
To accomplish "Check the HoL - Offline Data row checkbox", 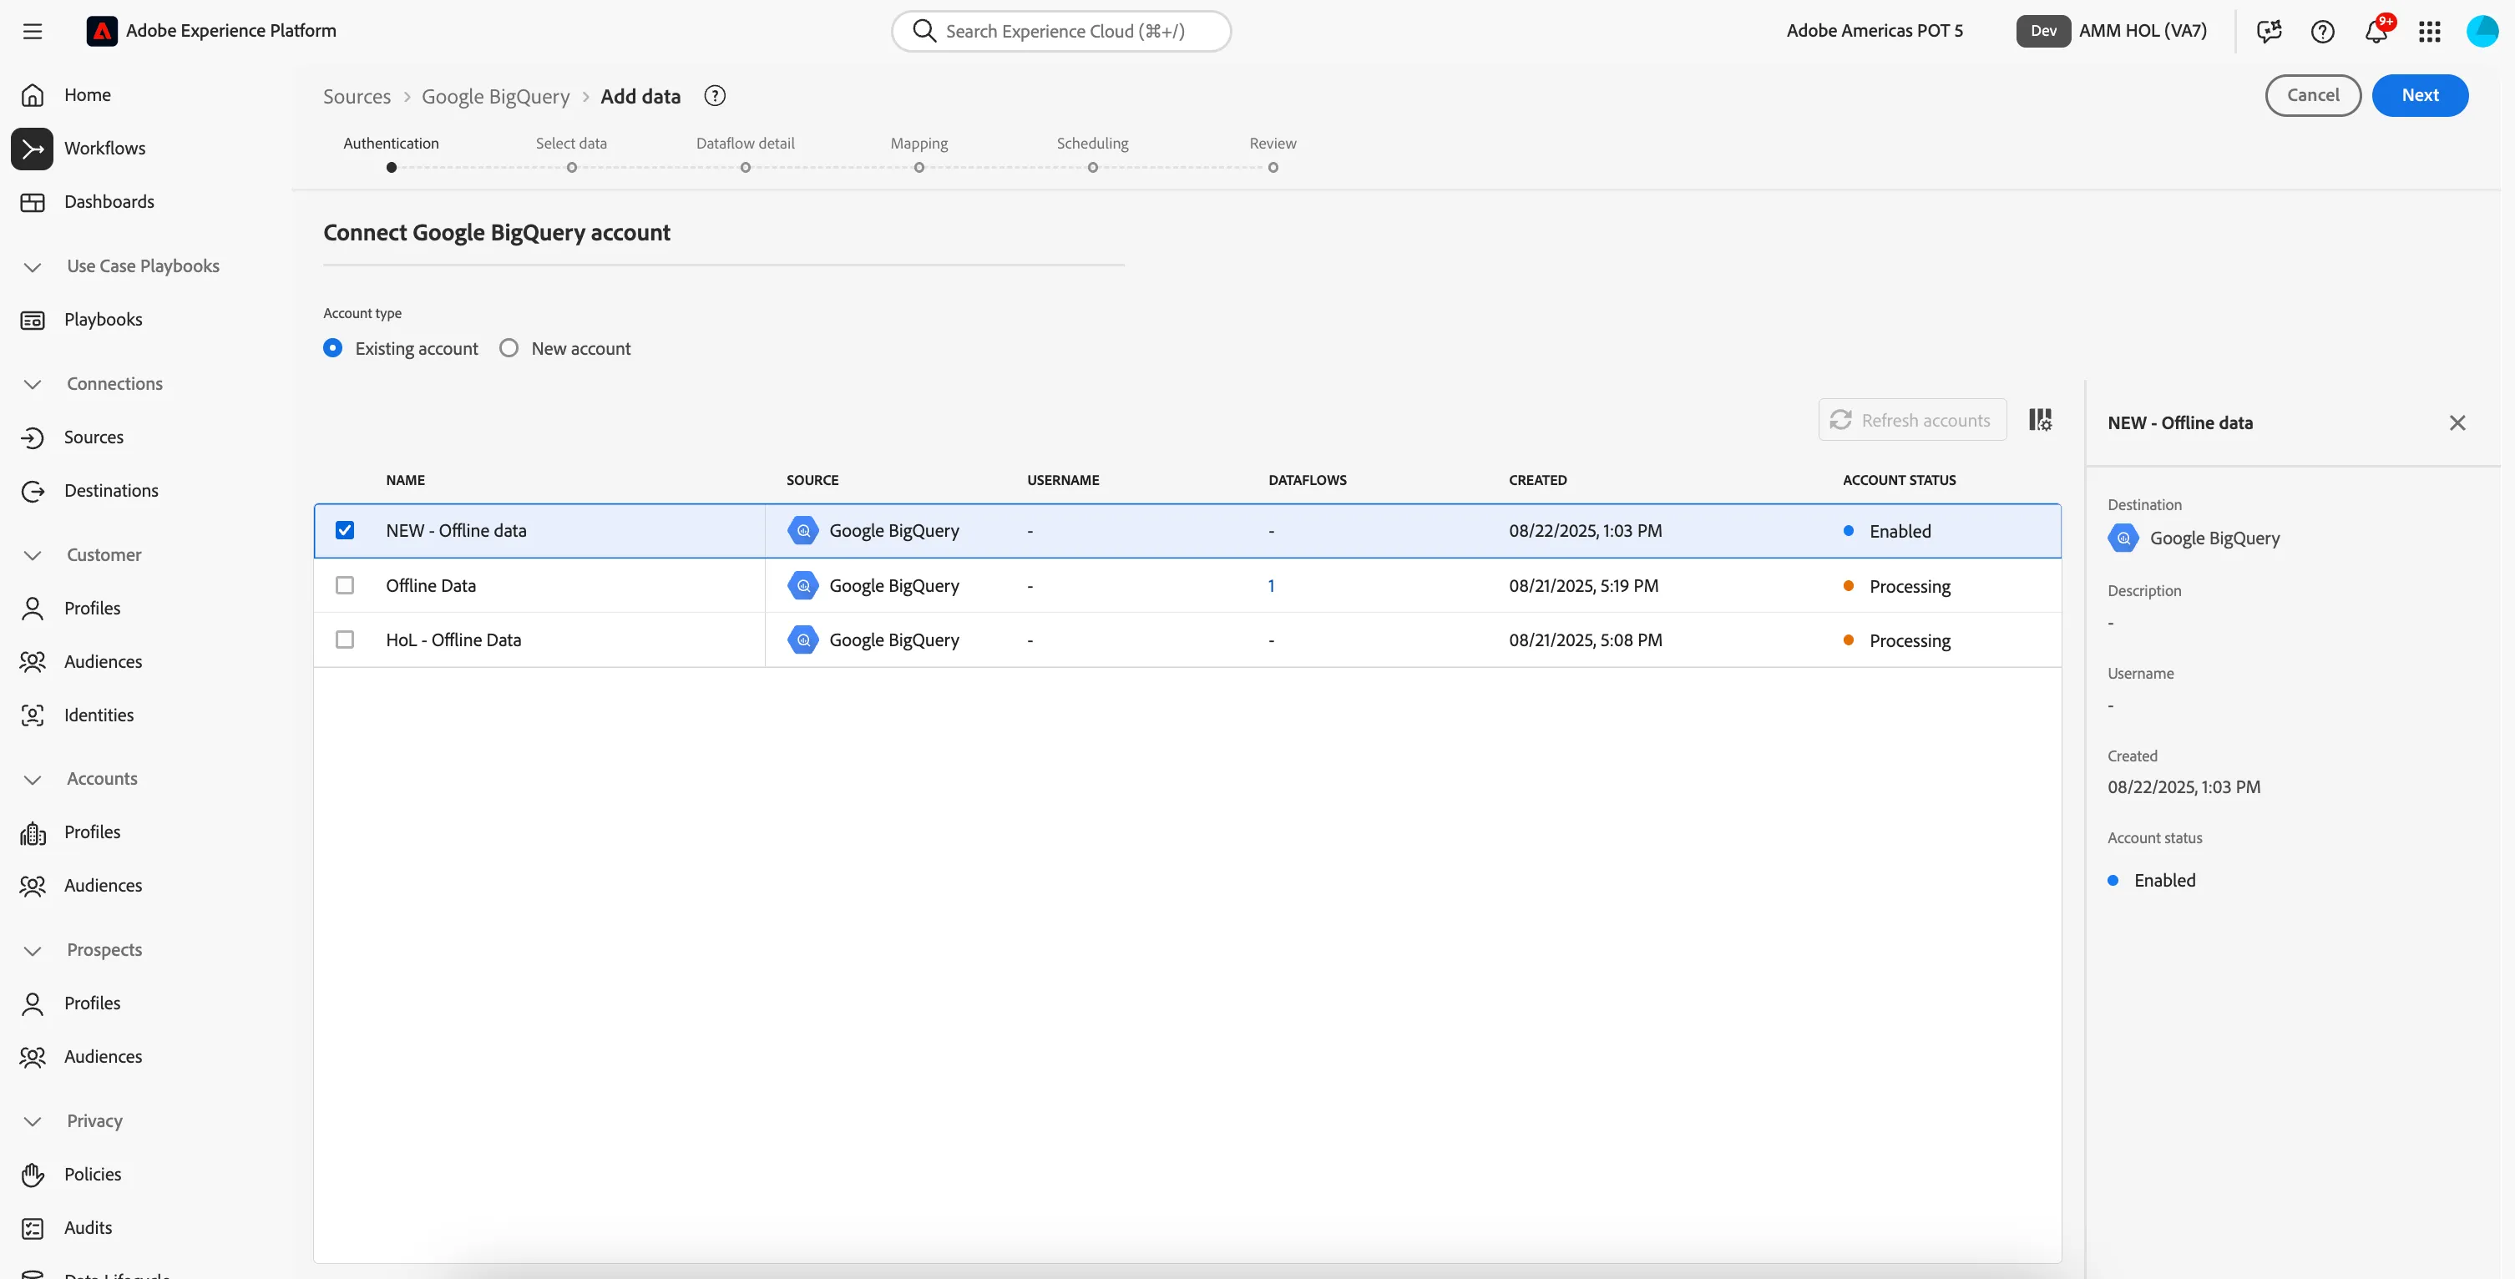I will click(345, 640).
